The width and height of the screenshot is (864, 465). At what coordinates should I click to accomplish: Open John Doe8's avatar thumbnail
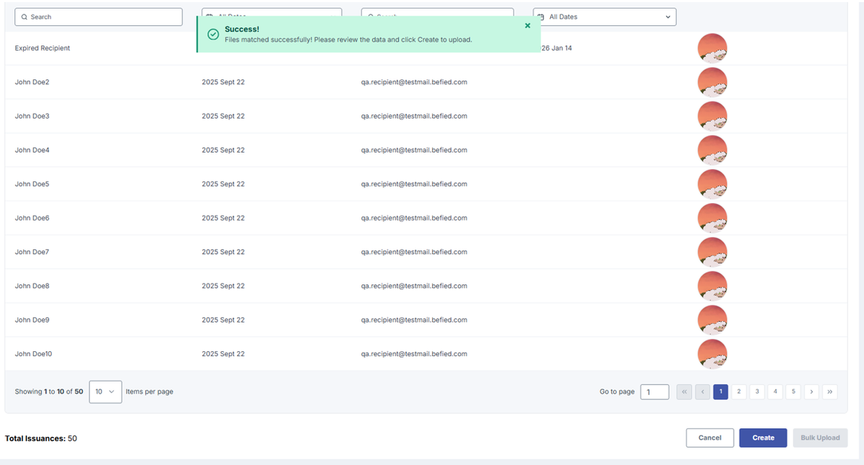point(712,286)
